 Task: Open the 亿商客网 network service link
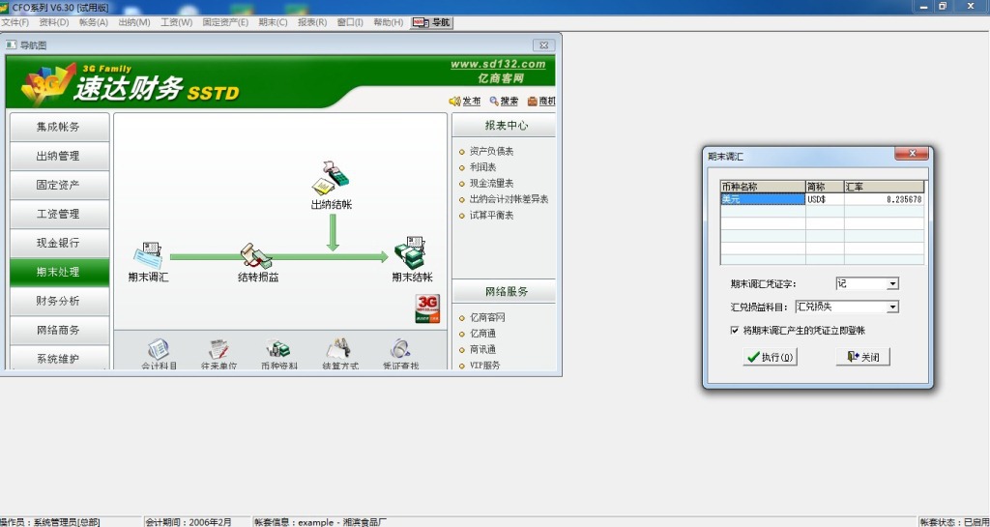[x=487, y=317]
